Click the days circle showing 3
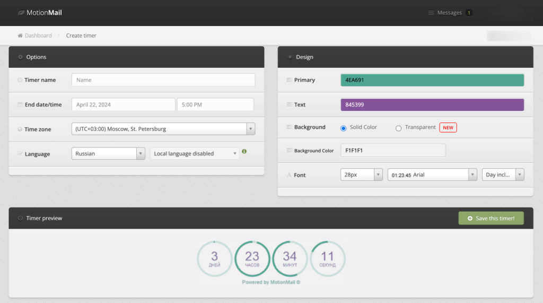Image resolution: width=543 pixels, height=303 pixels. coord(214,258)
